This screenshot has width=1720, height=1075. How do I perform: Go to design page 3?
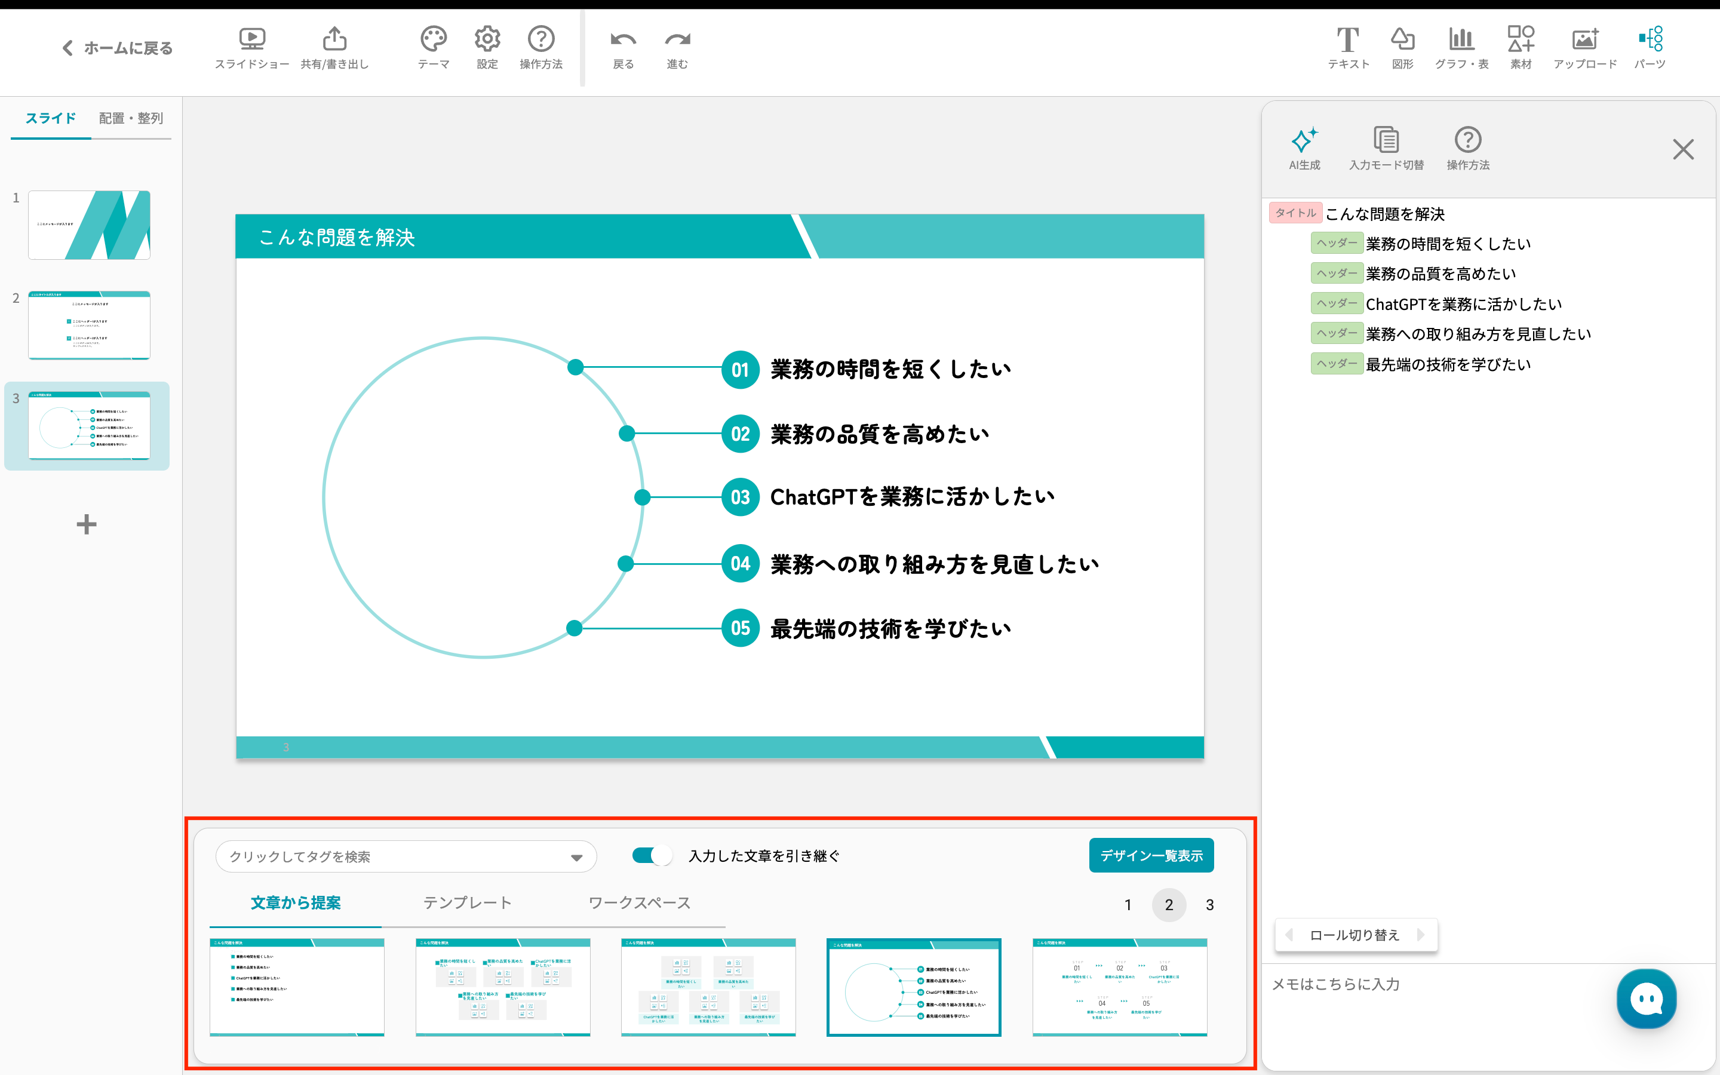click(x=1210, y=905)
